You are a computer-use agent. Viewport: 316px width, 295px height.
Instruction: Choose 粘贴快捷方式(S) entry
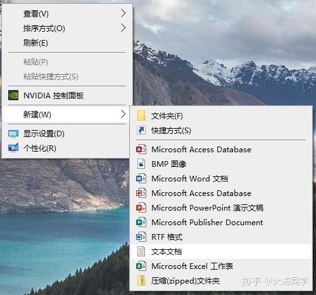(x=68, y=76)
